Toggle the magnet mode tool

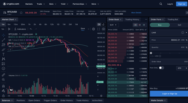(x=4, y=86)
